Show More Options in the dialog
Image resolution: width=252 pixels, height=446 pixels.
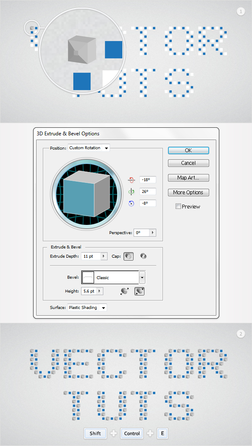pos(188,193)
